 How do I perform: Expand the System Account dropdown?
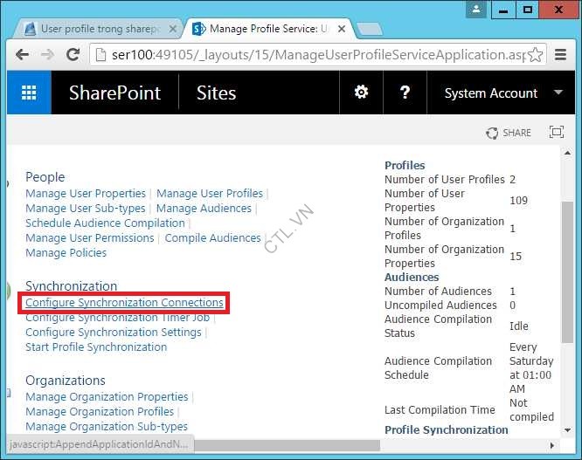click(558, 93)
